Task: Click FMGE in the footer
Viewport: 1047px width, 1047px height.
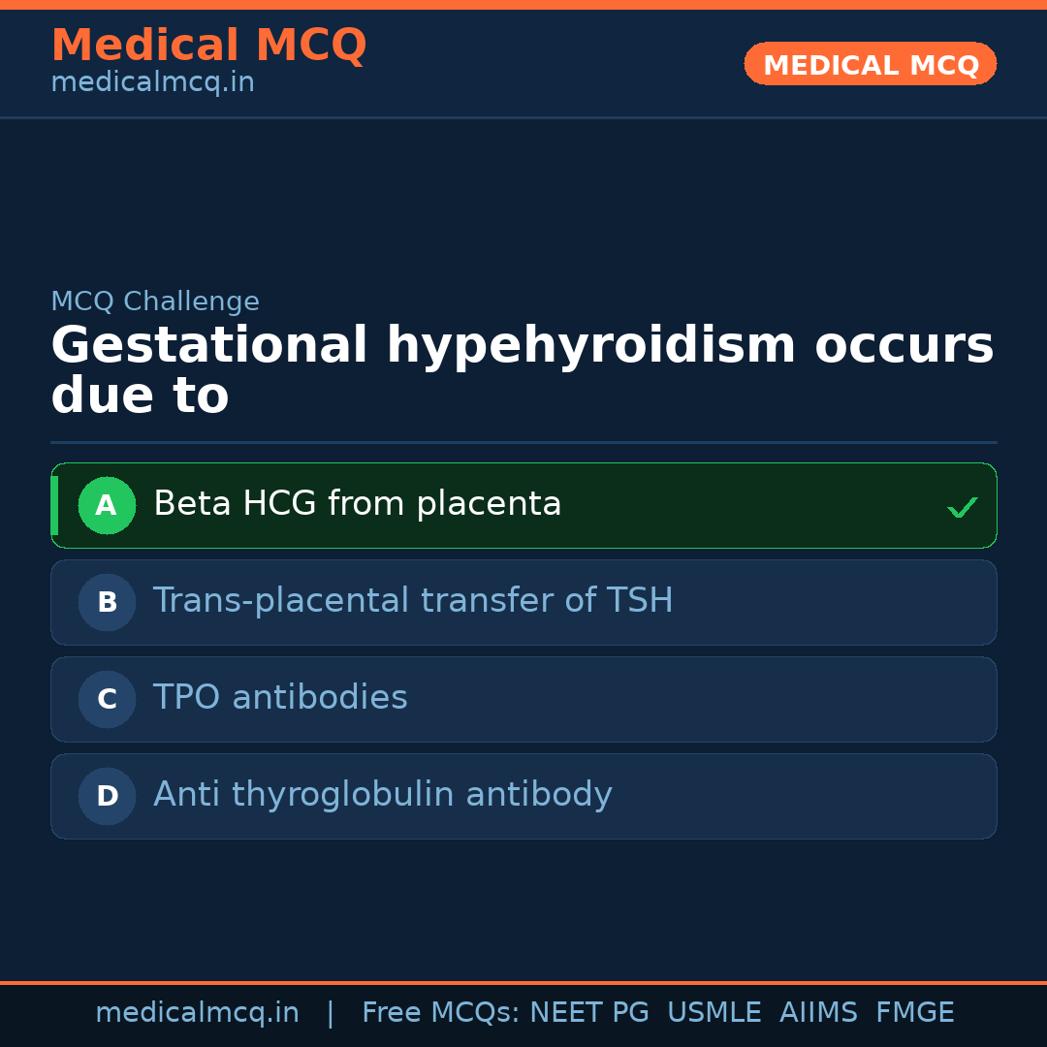Action: click(x=915, y=1013)
